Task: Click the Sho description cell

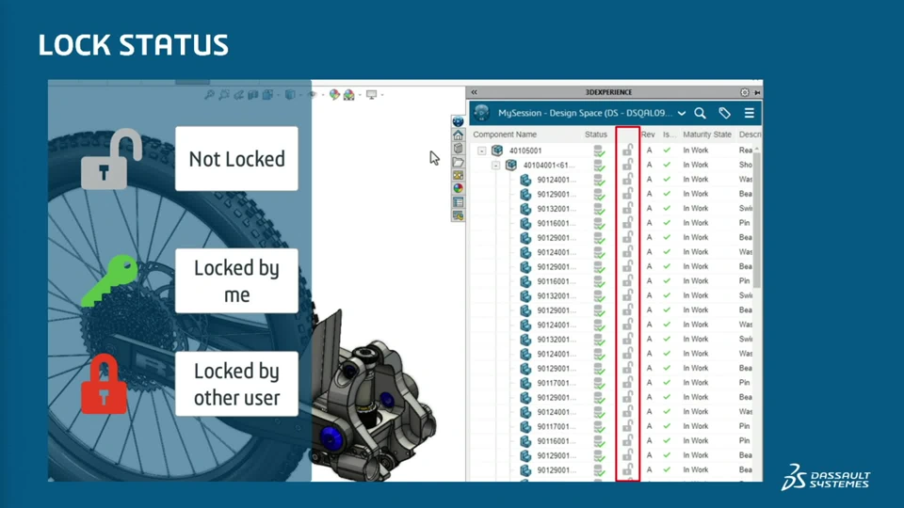Action: [746, 165]
